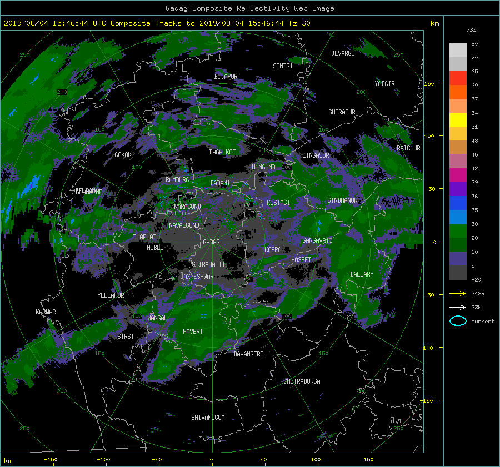Screen dimensions: 500x467
Task: Click the cyan current storm ellipse icon
Action: 458,321
